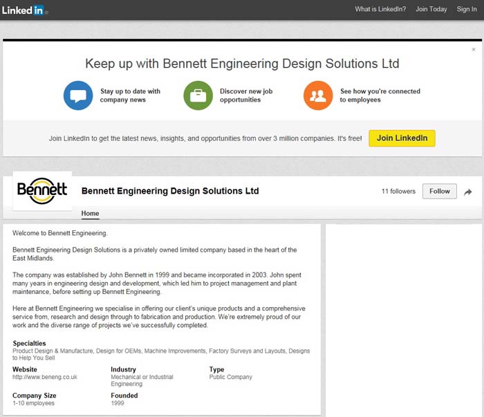
Task: Click the Company Size label
Action: pyautogui.click(x=35, y=396)
